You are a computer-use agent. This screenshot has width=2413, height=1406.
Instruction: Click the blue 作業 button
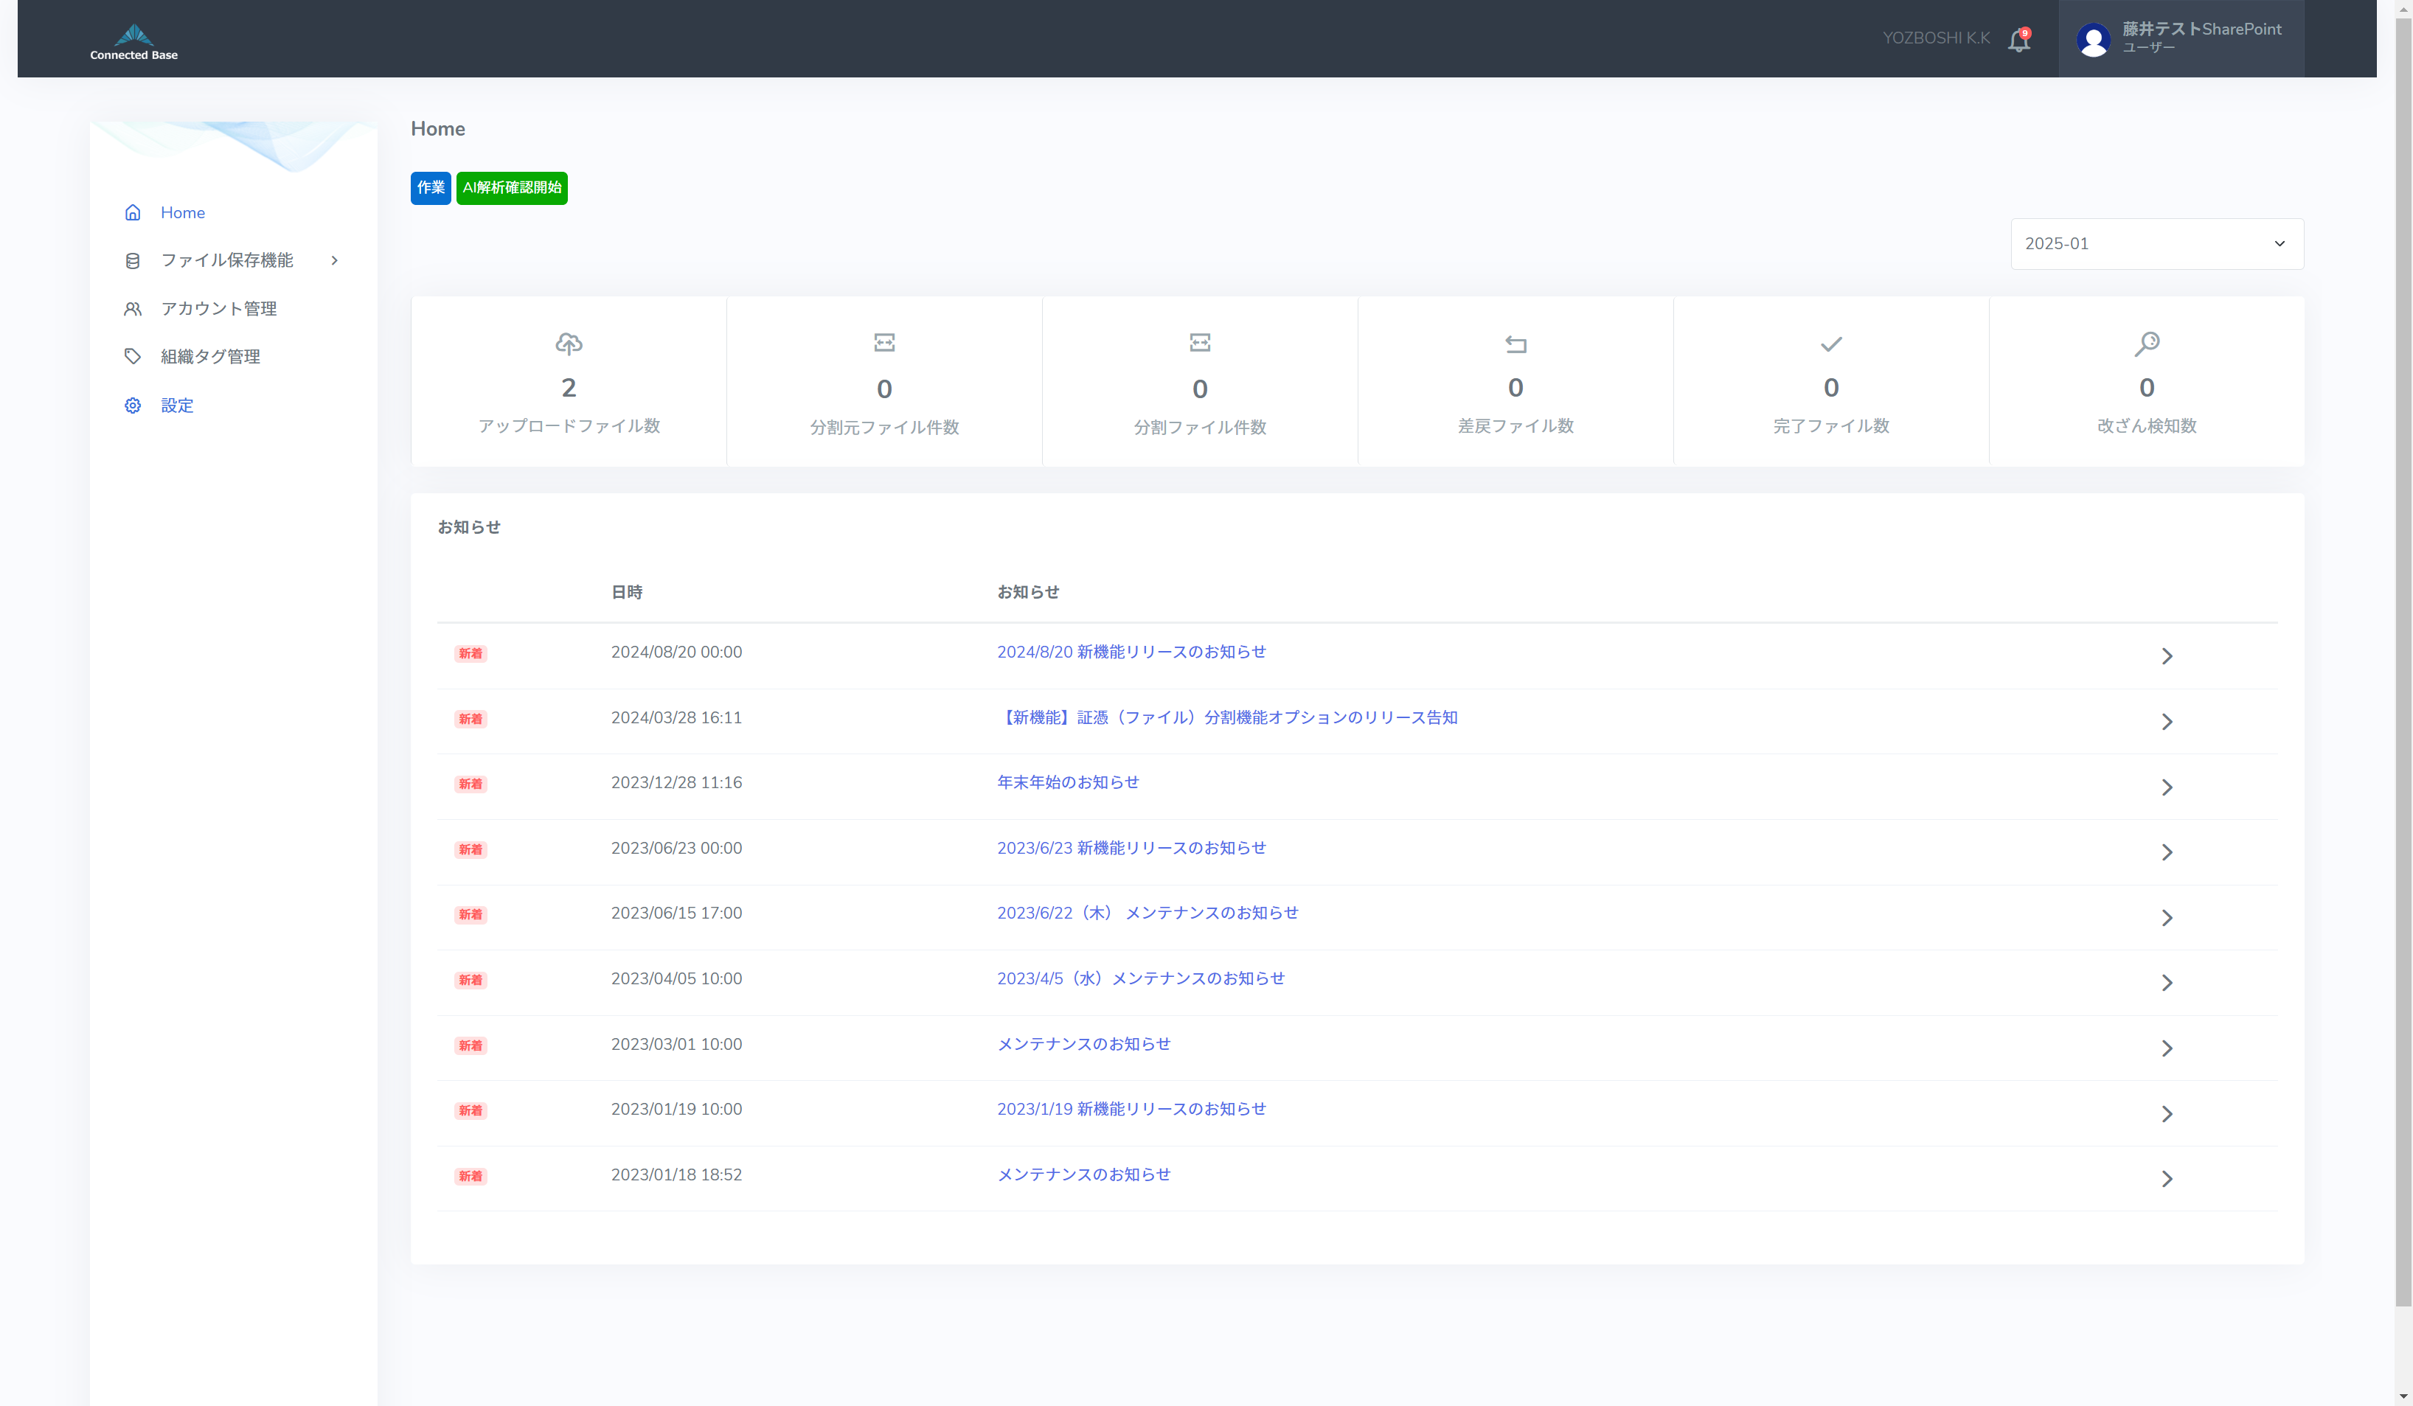coord(431,187)
